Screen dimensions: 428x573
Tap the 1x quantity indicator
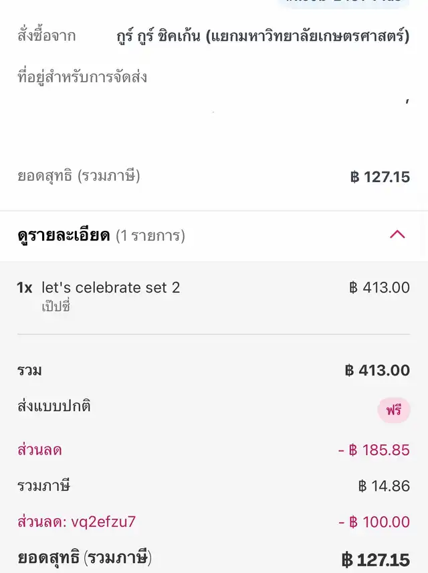click(25, 288)
